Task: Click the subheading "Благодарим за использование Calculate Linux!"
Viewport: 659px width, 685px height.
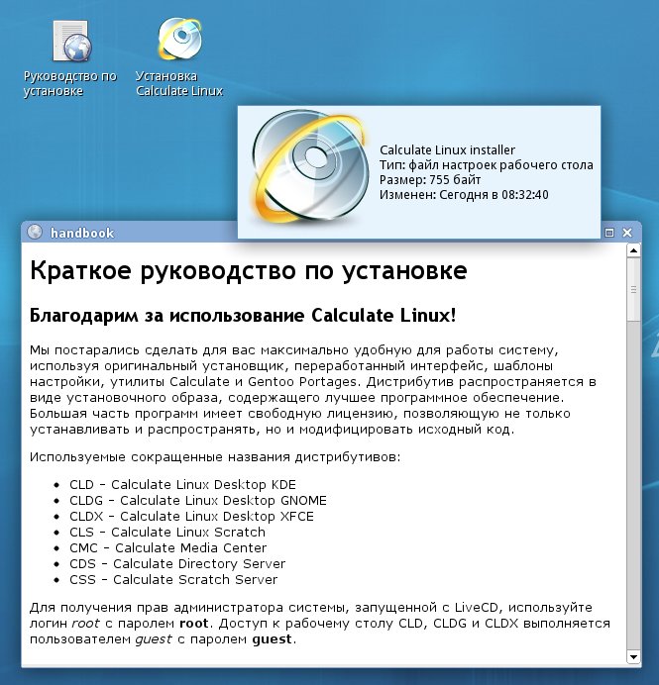Action: (243, 316)
